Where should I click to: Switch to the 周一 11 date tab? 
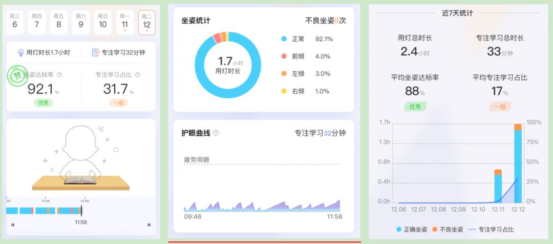click(125, 23)
